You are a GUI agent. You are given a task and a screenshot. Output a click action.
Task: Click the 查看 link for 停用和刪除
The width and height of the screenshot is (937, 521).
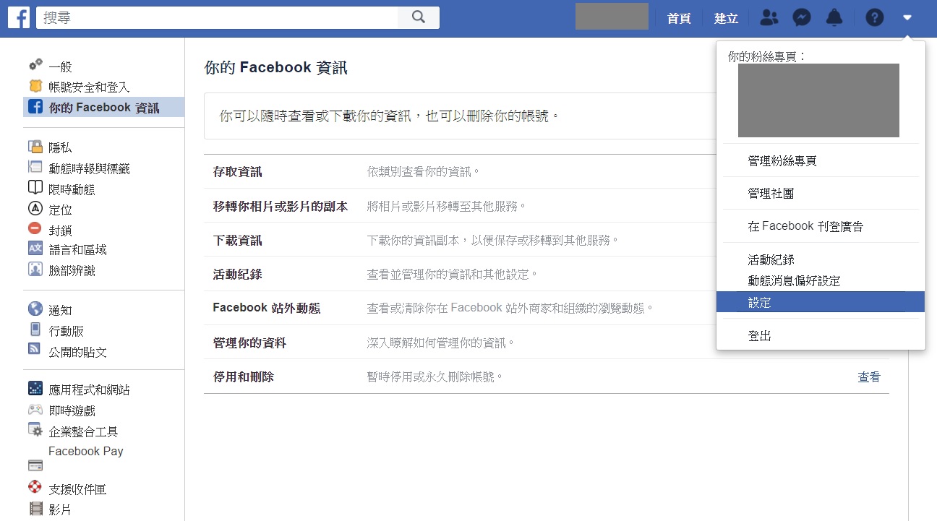click(869, 376)
